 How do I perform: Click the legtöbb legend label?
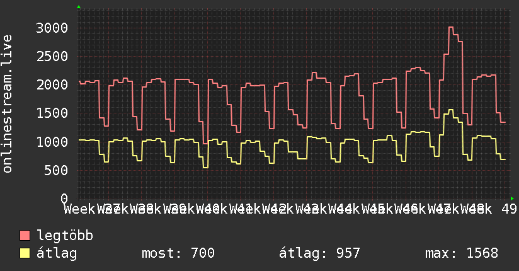(x=65, y=235)
